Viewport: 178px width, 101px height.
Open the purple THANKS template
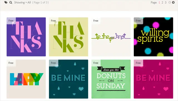pyautogui.click(x=26, y=37)
